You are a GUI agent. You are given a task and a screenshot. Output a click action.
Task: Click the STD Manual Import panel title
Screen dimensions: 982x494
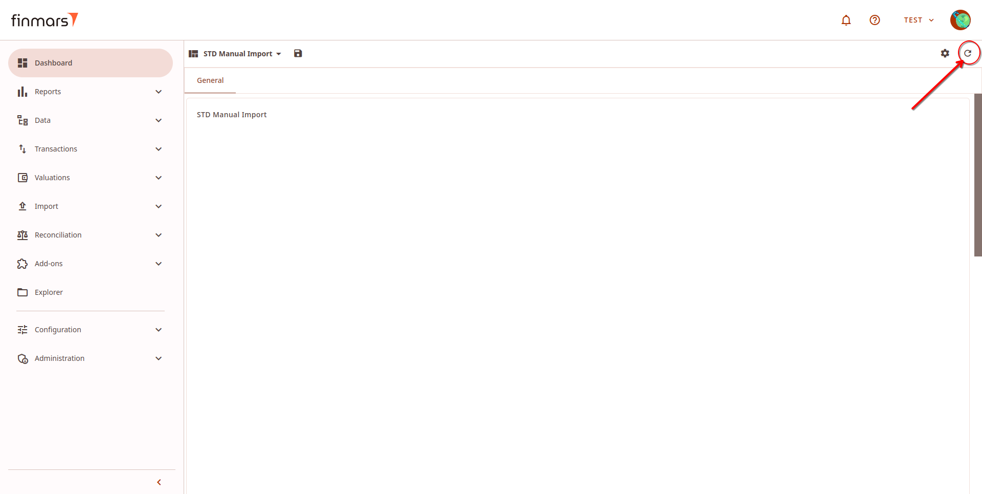coord(232,115)
